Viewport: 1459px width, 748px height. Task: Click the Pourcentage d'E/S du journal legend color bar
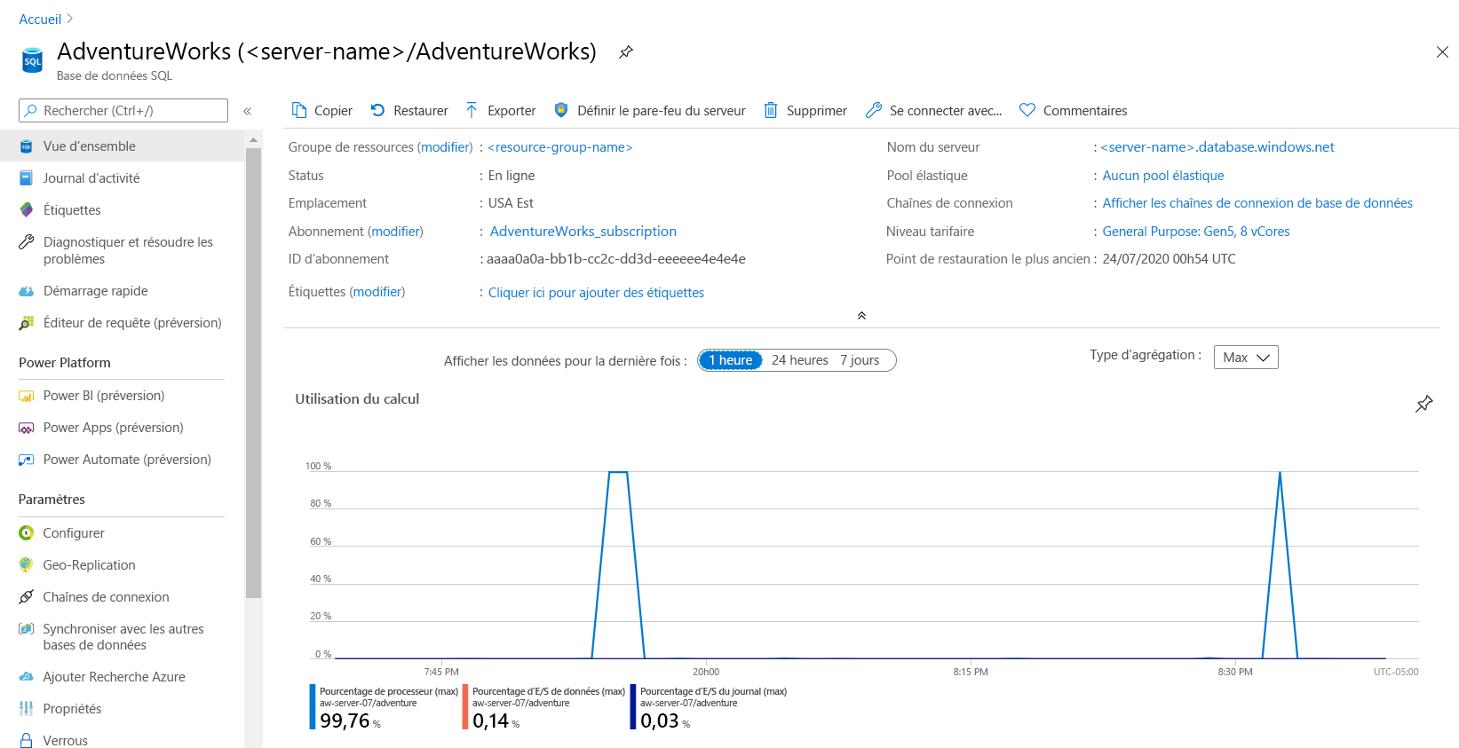click(x=633, y=707)
